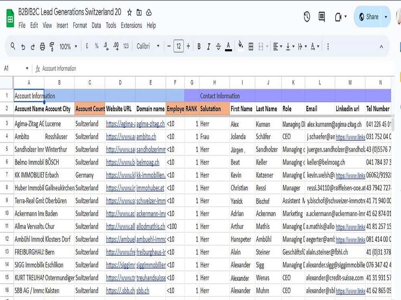Increase decimal places
The width and height of the screenshot is (401, 300).
[116, 46]
